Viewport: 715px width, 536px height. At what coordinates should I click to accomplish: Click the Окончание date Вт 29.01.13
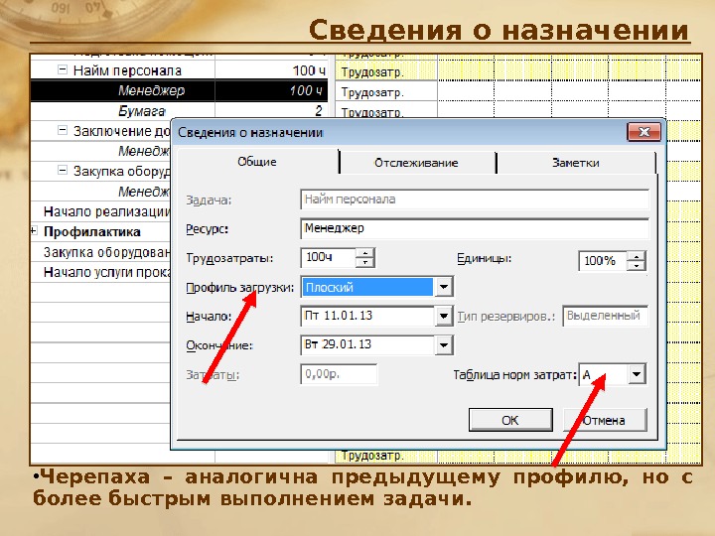pyautogui.click(x=367, y=344)
